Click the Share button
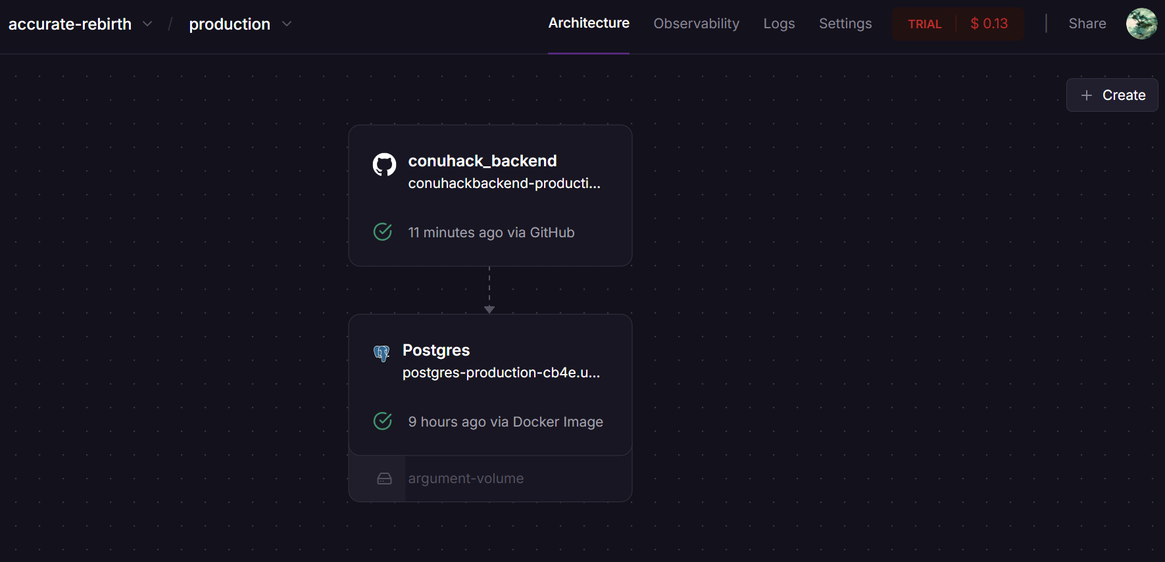Image resolution: width=1165 pixels, height=562 pixels. (x=1087, y=24)
